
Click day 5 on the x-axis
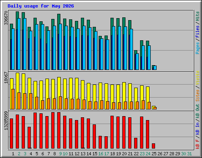[37, 154]
